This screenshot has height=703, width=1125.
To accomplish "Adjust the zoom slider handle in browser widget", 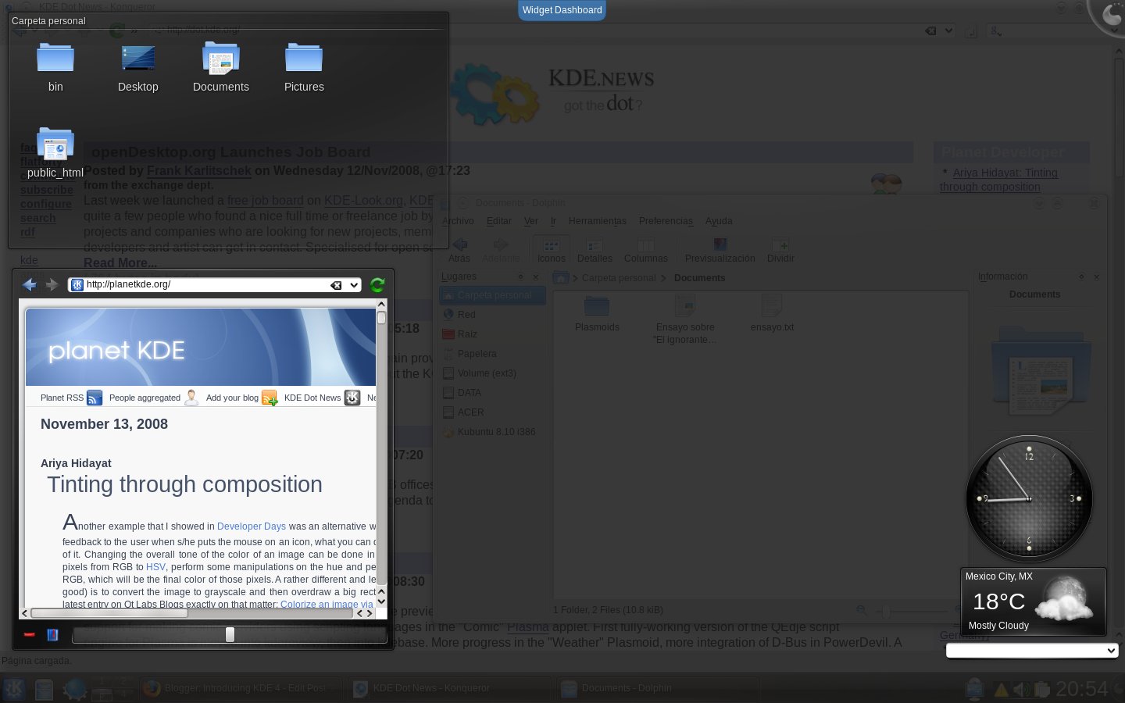I will [x=230, y=634].
